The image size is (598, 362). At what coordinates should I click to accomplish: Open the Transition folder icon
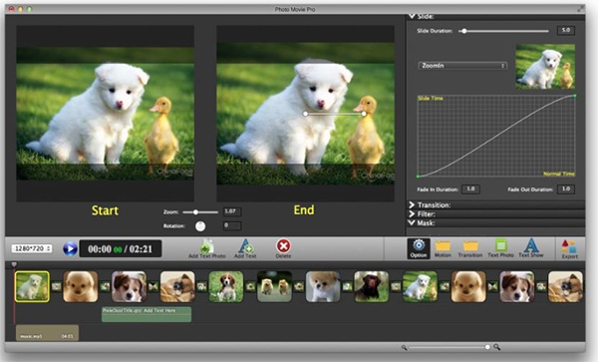470,246
